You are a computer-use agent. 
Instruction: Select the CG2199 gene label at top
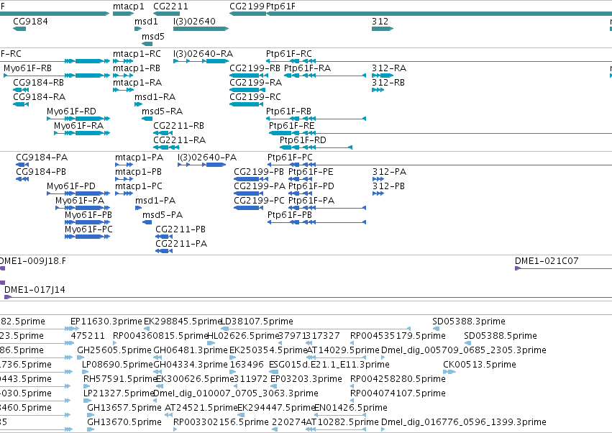click(247, 6)
